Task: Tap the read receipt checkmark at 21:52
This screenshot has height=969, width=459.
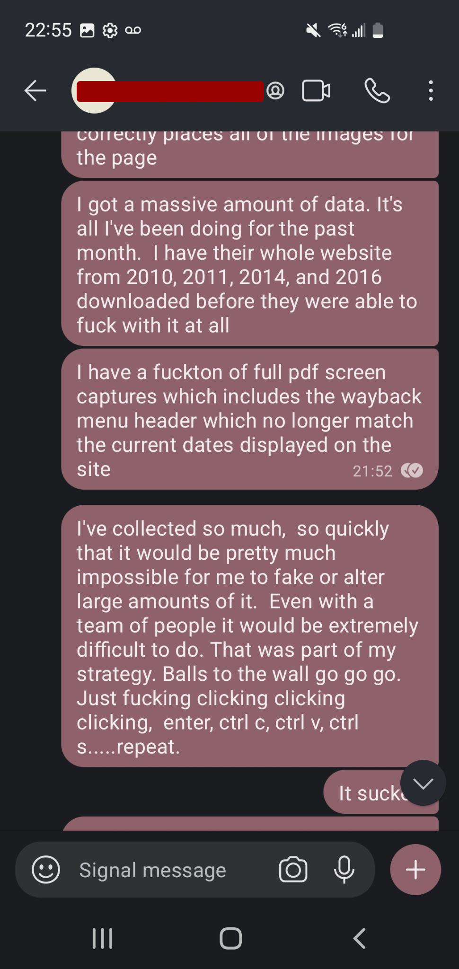Action: point(412,471)
